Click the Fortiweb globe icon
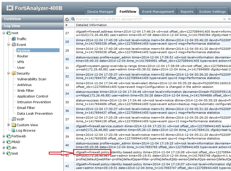This screenshot has height=171, width=231. point(9,136)
